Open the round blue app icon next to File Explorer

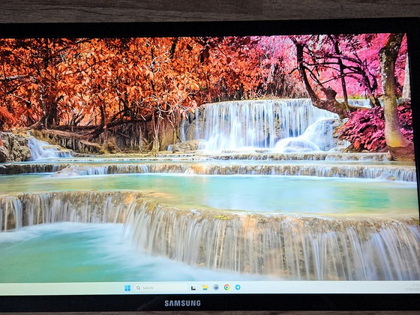tap(216, 287)
